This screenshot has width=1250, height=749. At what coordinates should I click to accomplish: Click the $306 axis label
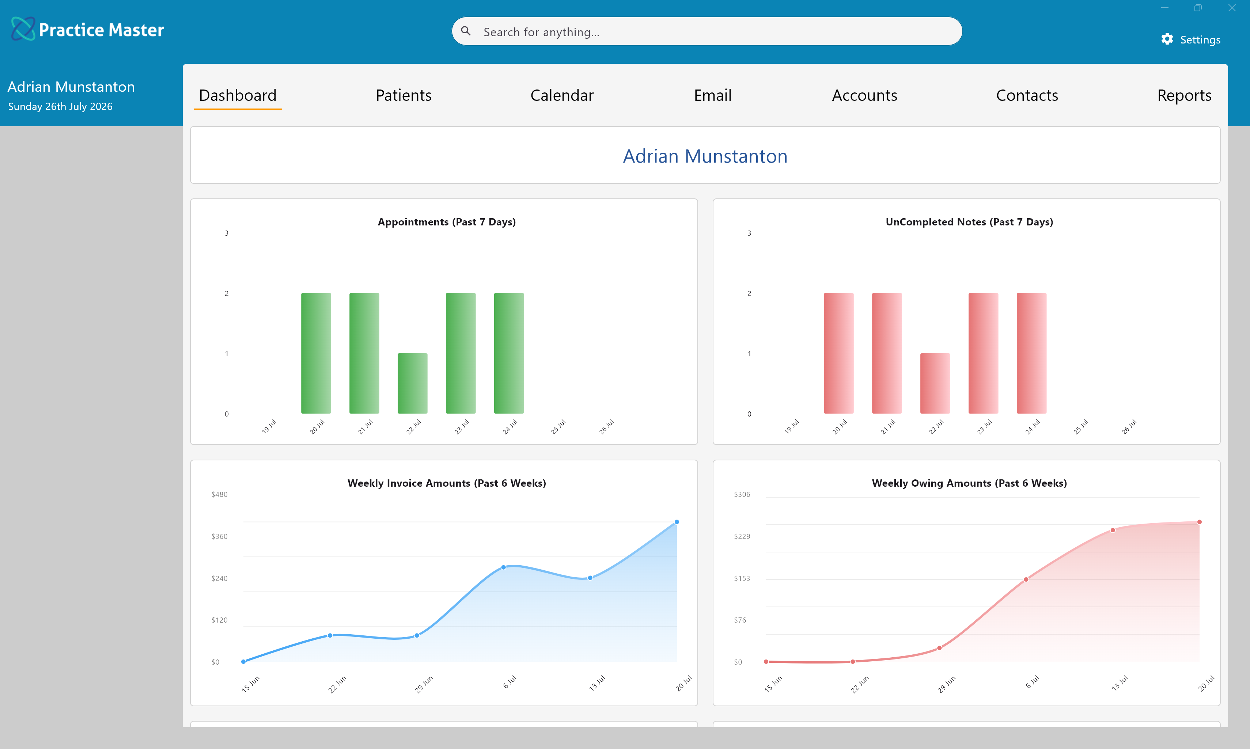(742, 495)
